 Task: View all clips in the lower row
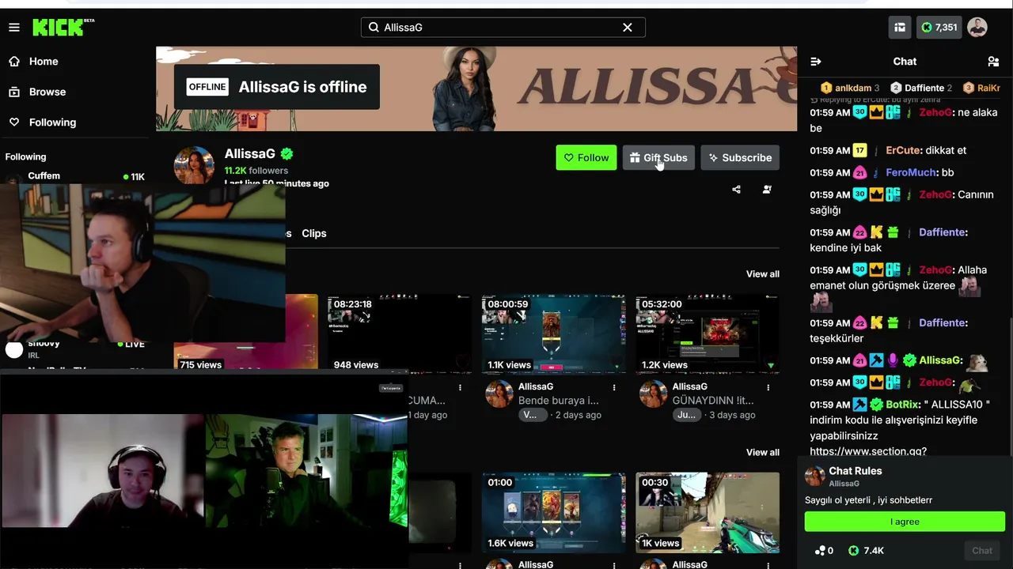click(763, 453)
